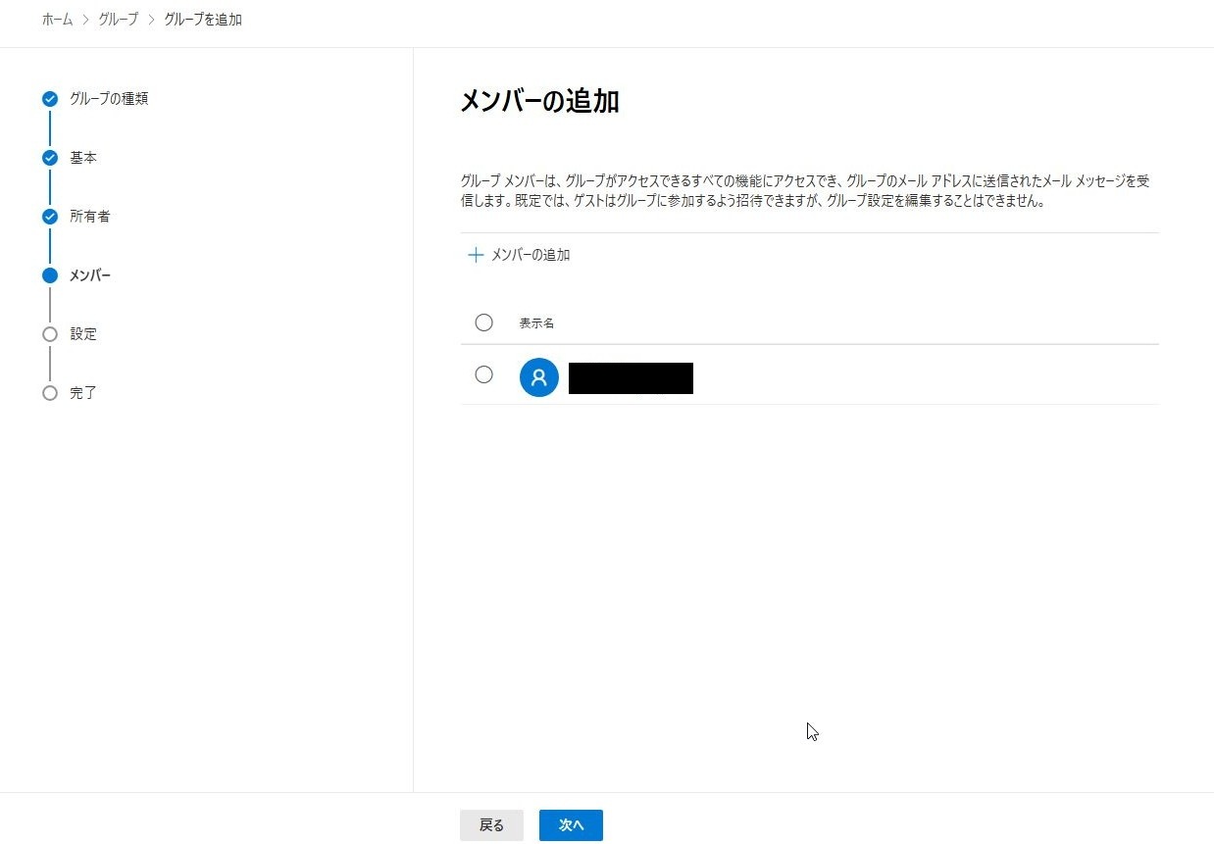Open the 所有者 step label
The image size is (1214, 844).
(x=89, y=217)
